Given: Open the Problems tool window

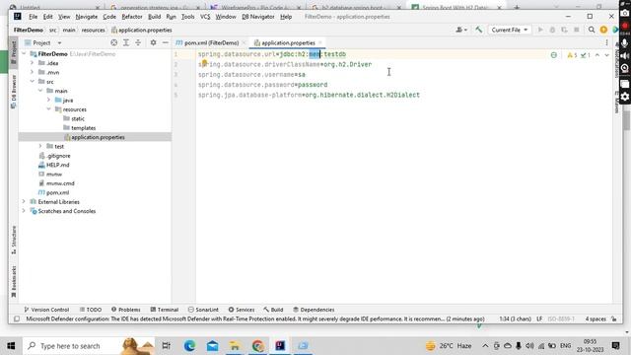Looking at the screenshot, I should click(x=126, y=310).
